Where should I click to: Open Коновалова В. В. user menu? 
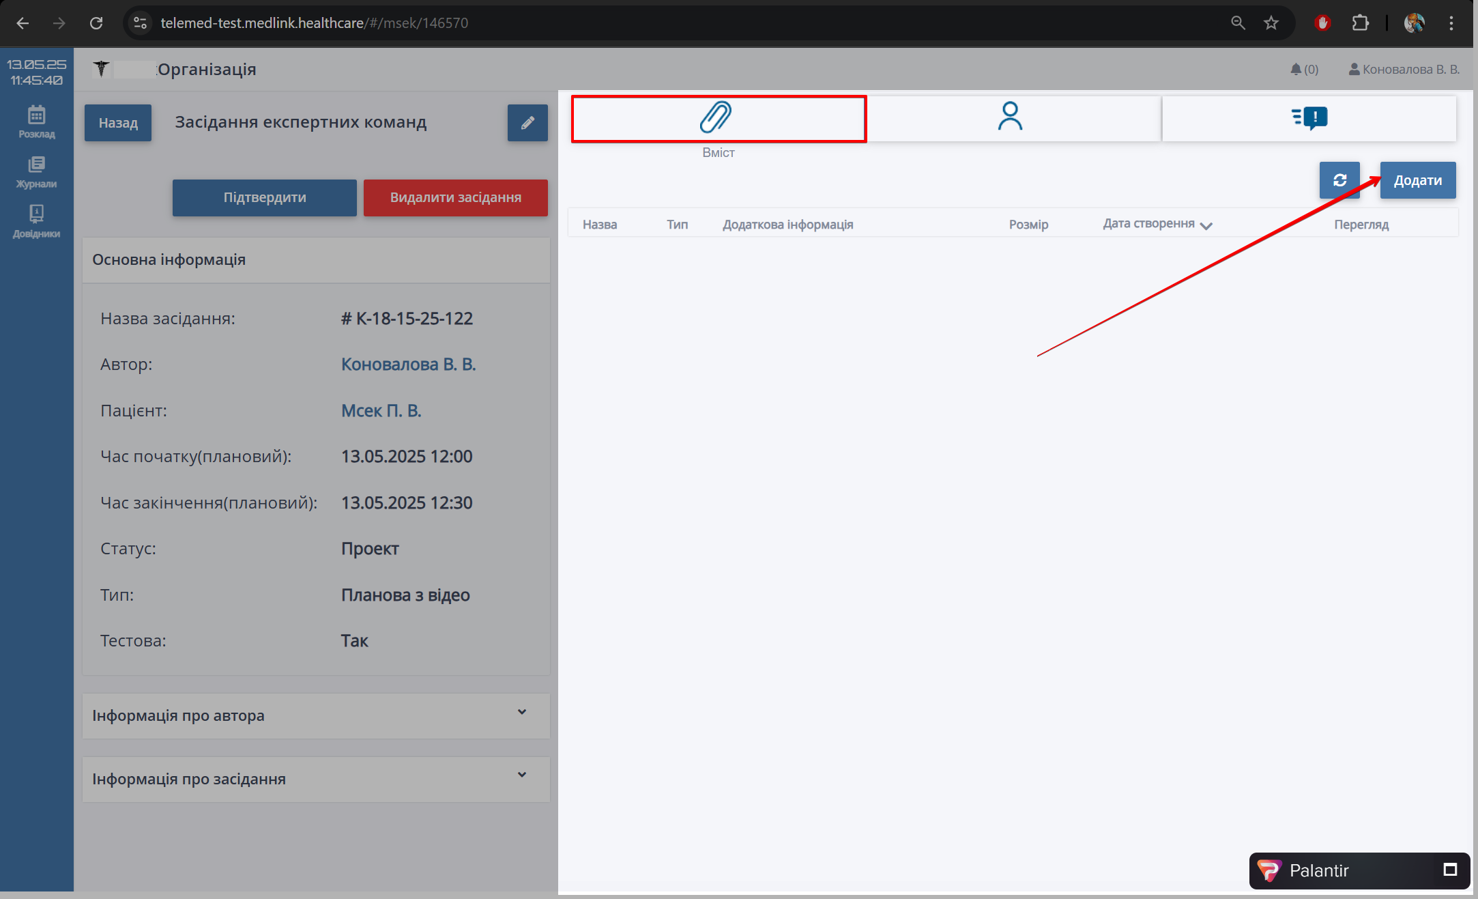click(x=1404, y=69)
